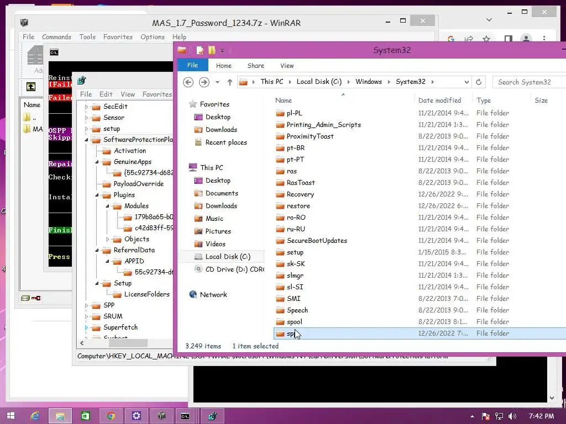Viewport: 566px width, 424px height.
Task: Click the Forward navigation arrow in Explorer
Action: (x=204, y=82)
